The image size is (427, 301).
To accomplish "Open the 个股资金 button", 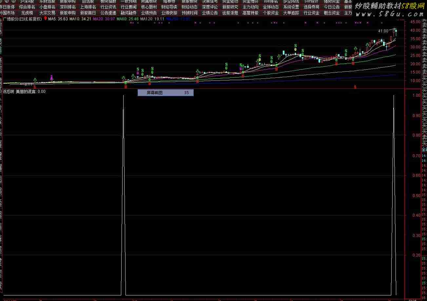I will 271,13.
